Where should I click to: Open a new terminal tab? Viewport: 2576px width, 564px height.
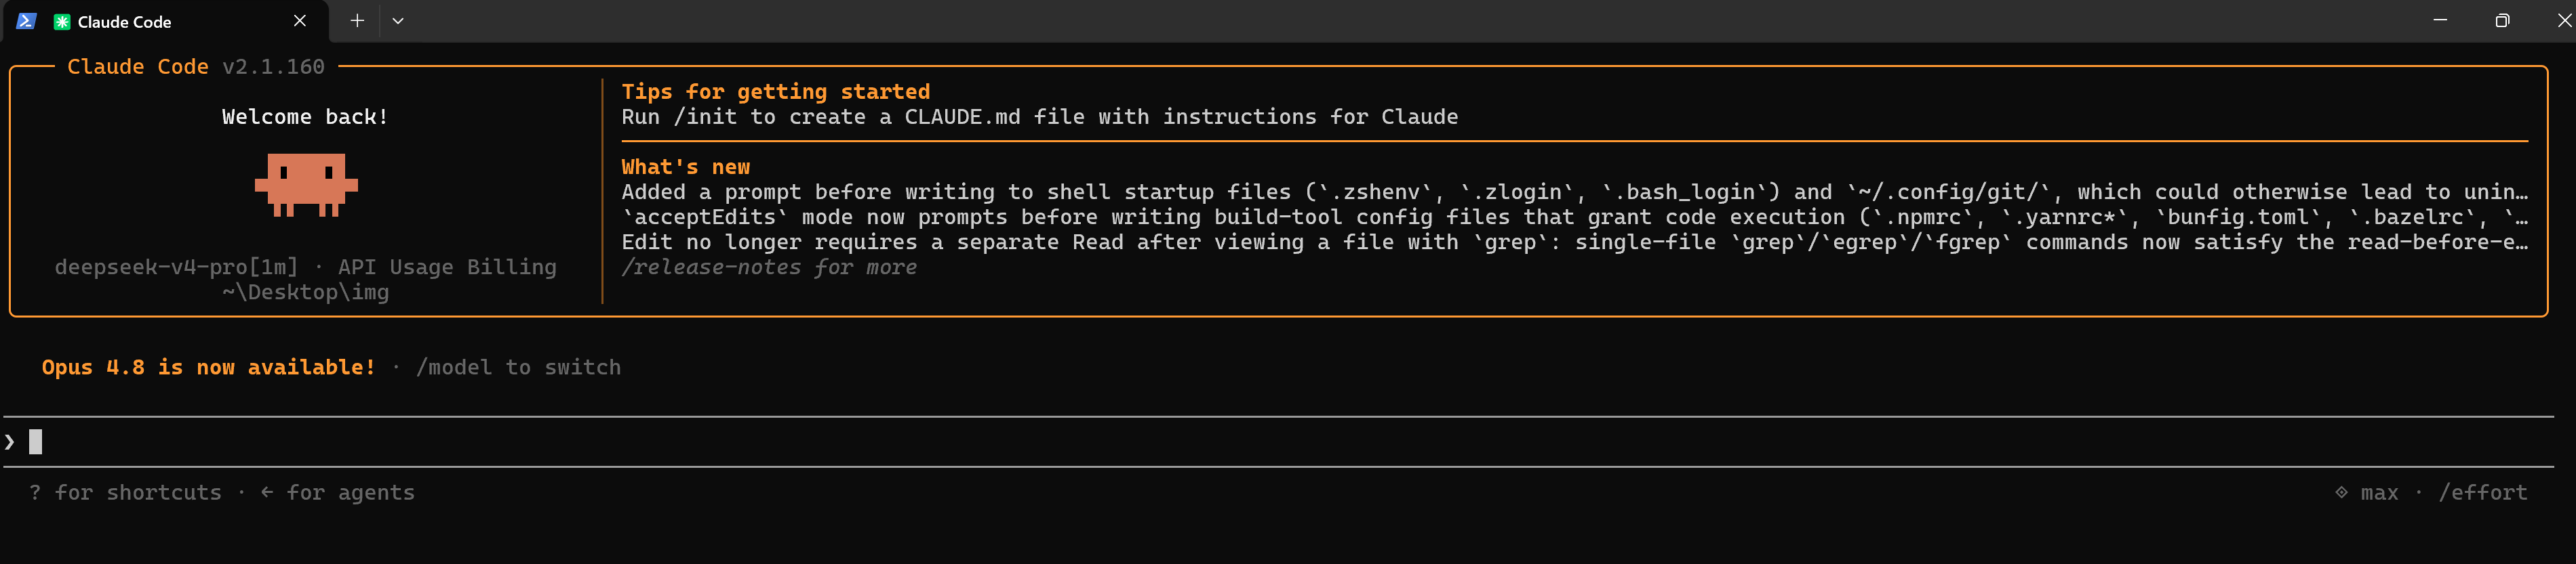click(x=357, y=21)
